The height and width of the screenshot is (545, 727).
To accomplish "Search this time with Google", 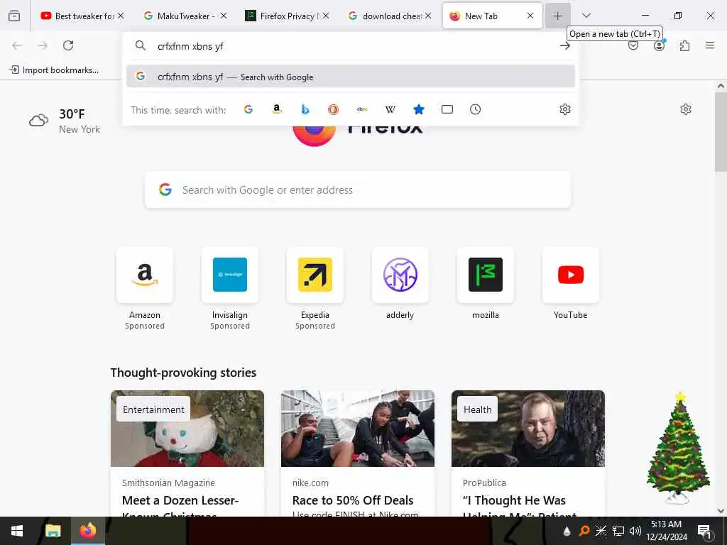I will click(x=248, y=109).
